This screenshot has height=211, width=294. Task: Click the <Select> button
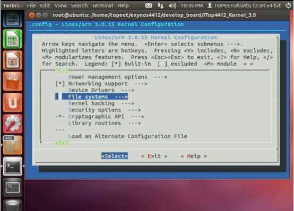click(x=115, y=156)
